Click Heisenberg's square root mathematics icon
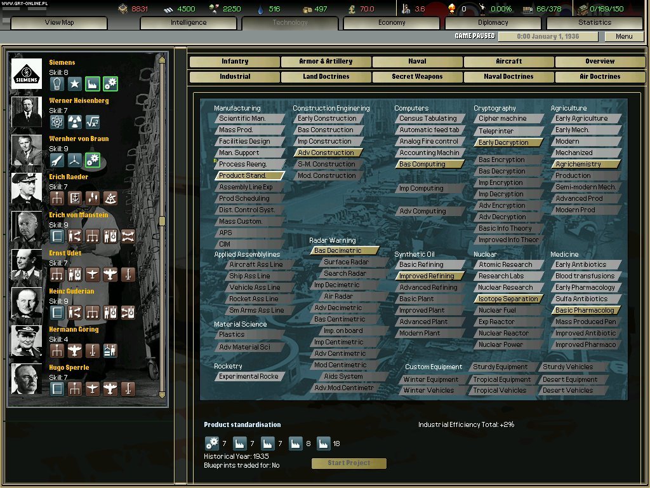The image size is (650, 488). 93,122
